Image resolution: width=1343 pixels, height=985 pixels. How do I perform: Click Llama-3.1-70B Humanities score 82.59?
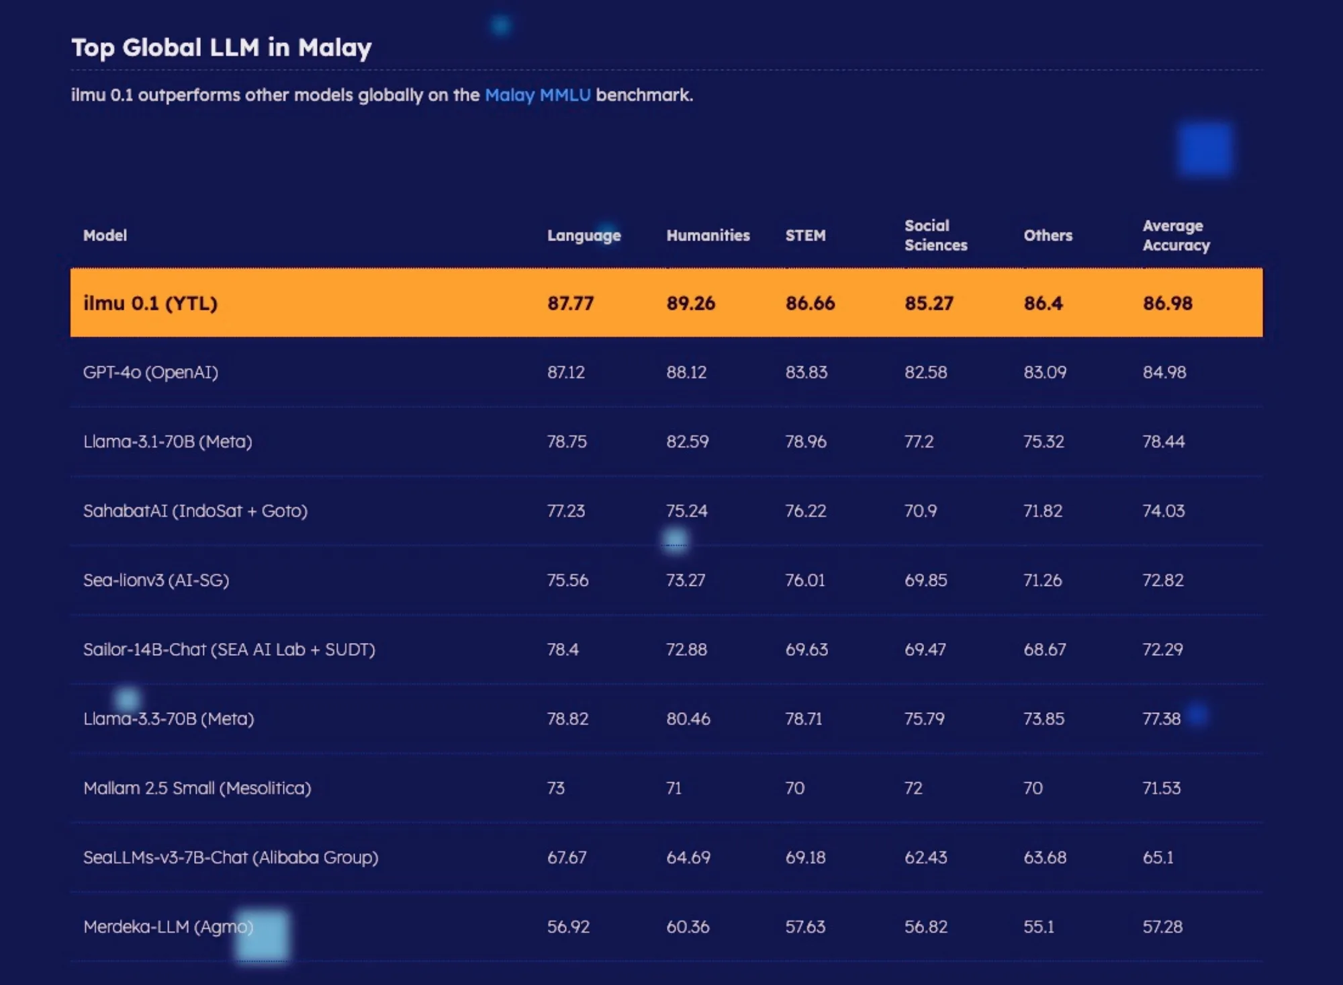(688, 441)
